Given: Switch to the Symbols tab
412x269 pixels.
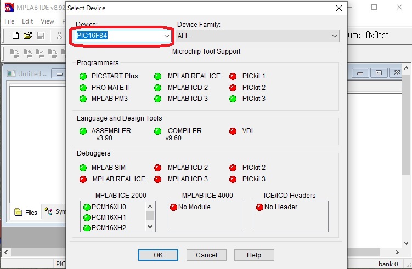Looking at the screenshot, I should [54, 211].
